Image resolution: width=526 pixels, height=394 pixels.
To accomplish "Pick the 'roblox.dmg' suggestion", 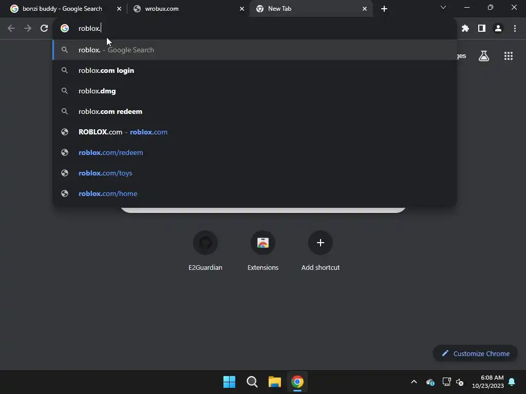I will coord(255,91).
